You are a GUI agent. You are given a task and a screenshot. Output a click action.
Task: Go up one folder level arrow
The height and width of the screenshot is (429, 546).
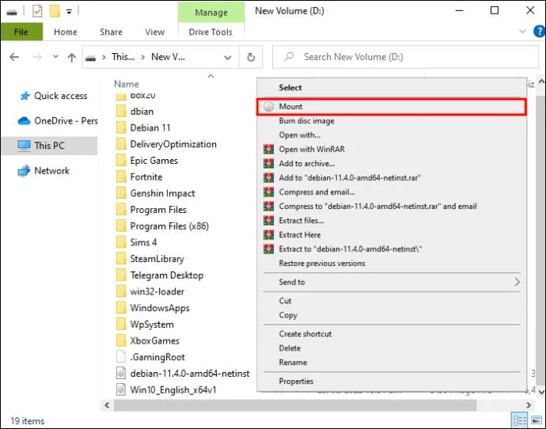point(72,57)
